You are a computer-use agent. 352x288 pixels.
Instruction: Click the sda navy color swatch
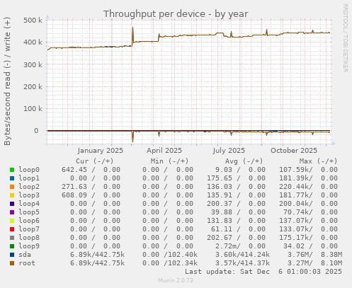tap(12, 255)
